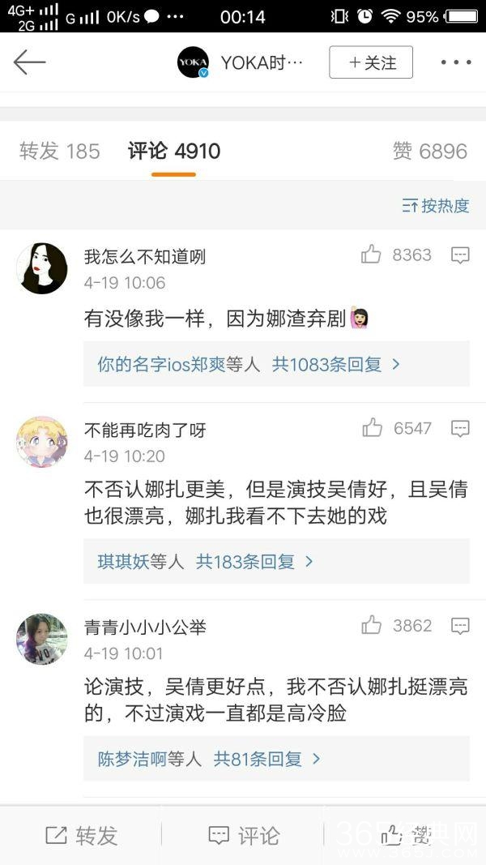Select the 评论 4910 tab
The width and height of the screenshot is (486, 865).
[174, 151]
